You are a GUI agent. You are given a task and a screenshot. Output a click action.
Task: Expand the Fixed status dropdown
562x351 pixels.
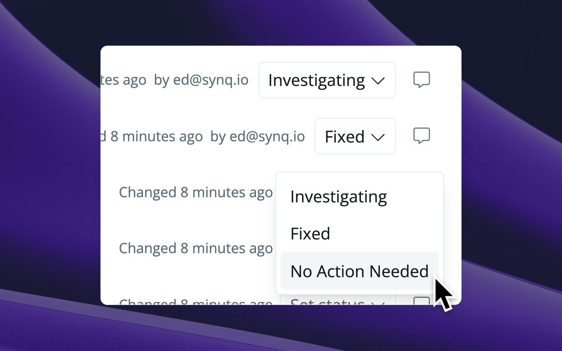(x=355, y=136)
